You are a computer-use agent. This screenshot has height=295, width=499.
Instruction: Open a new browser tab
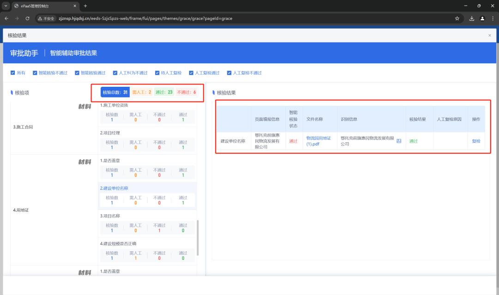(85, 6)
